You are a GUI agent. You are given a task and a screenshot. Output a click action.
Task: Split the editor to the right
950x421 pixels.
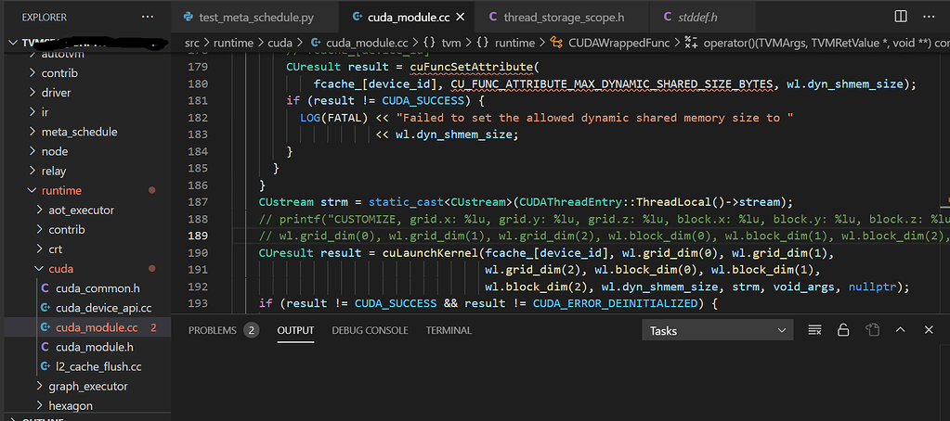point(900,17)
